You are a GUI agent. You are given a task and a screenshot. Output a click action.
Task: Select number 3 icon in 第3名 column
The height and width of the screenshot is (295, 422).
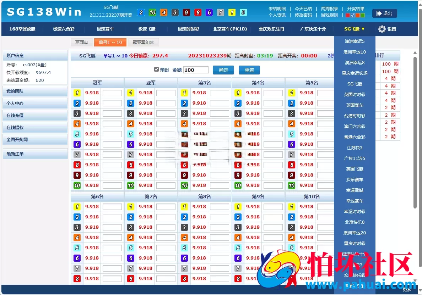click(184, 113)
